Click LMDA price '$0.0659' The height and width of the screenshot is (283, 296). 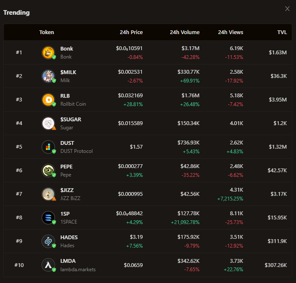pos(133,265)
